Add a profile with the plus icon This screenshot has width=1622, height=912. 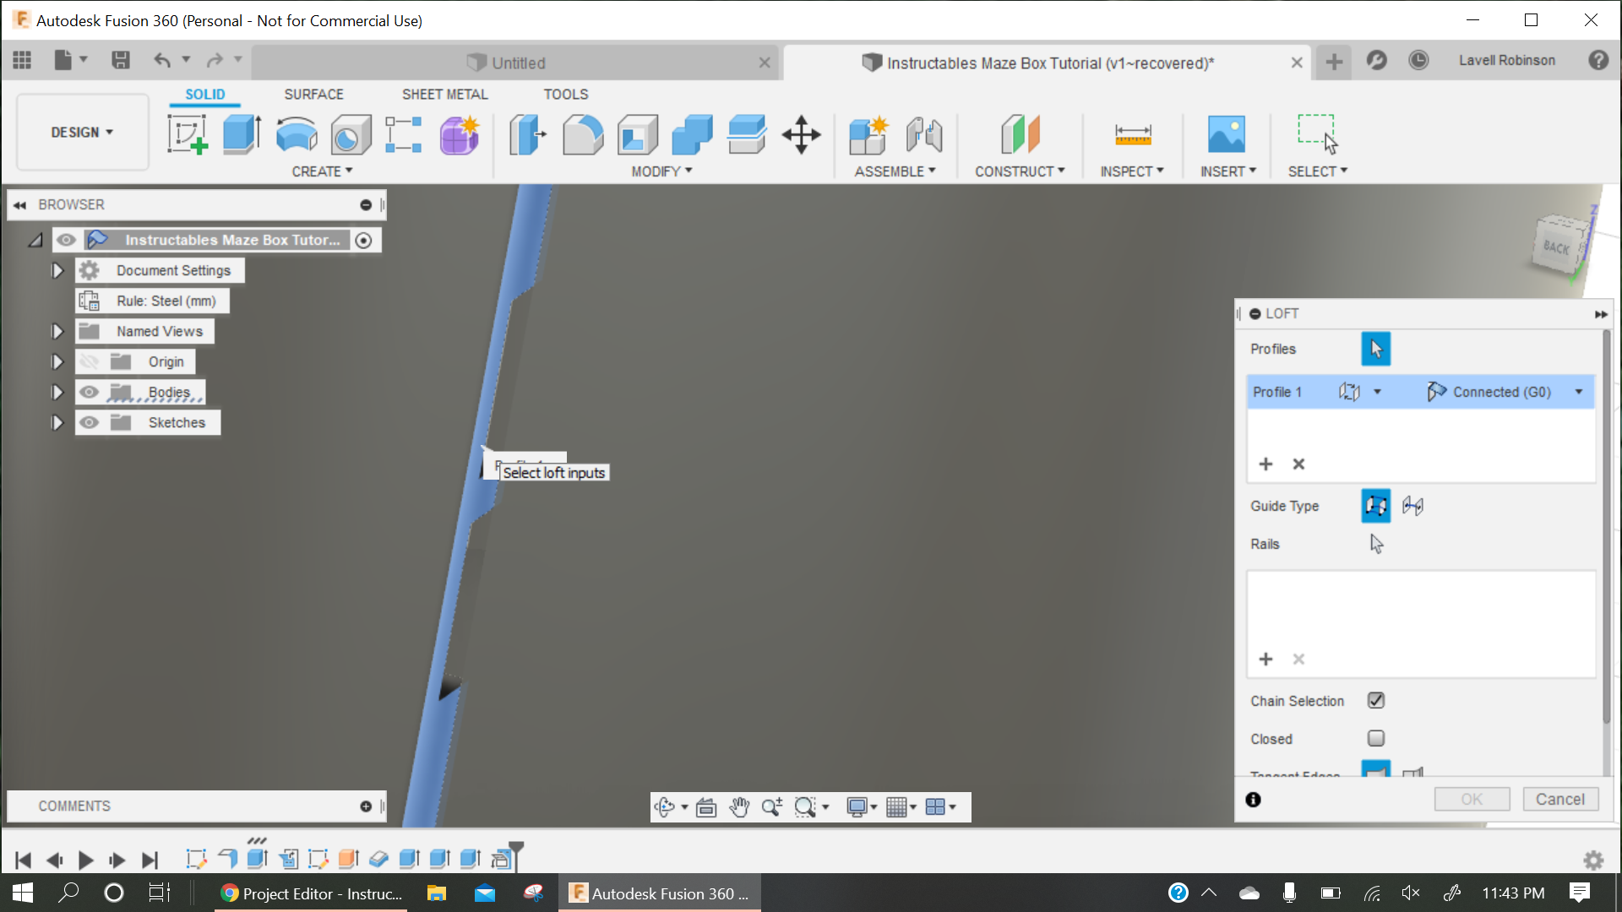point(1265,464)
